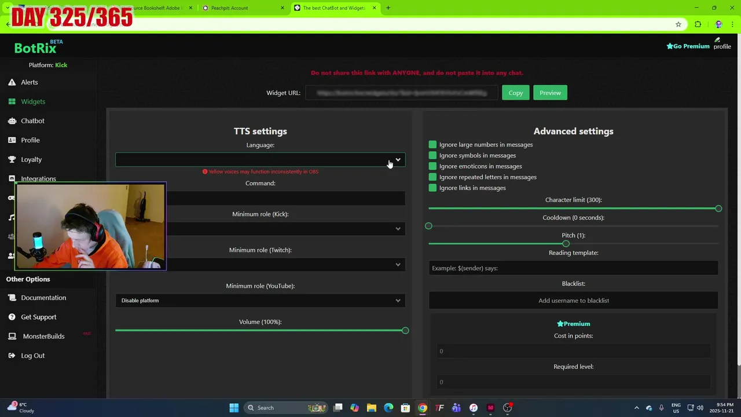This screenshot has width=741, height=417.
Task: Click the Chatbot robot icon in sidebar
Action: point(12,121)
